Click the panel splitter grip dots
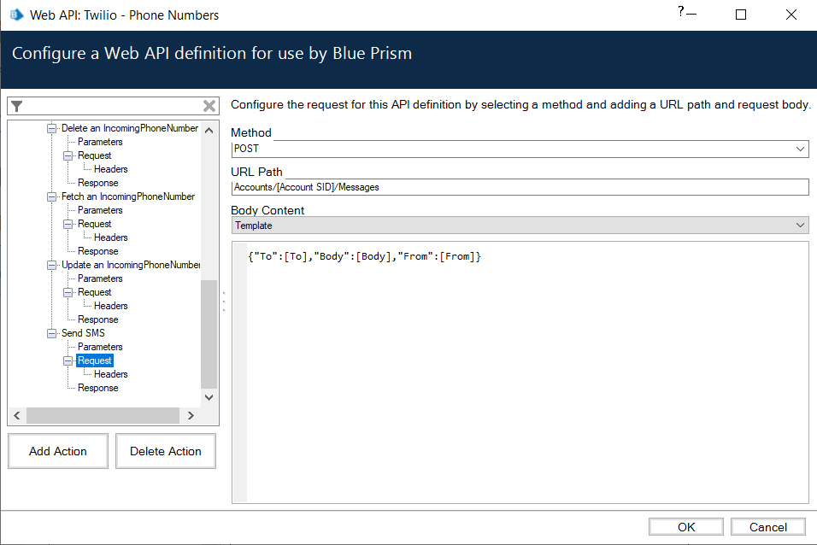The width and height of the screenshot is (817, 545). tap(224, 302)
